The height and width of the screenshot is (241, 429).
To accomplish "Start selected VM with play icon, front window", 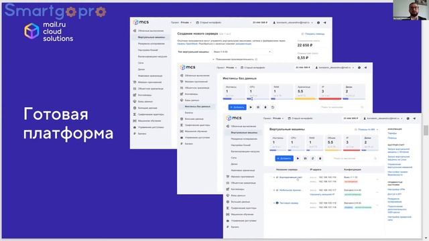I will coord(298,159).
